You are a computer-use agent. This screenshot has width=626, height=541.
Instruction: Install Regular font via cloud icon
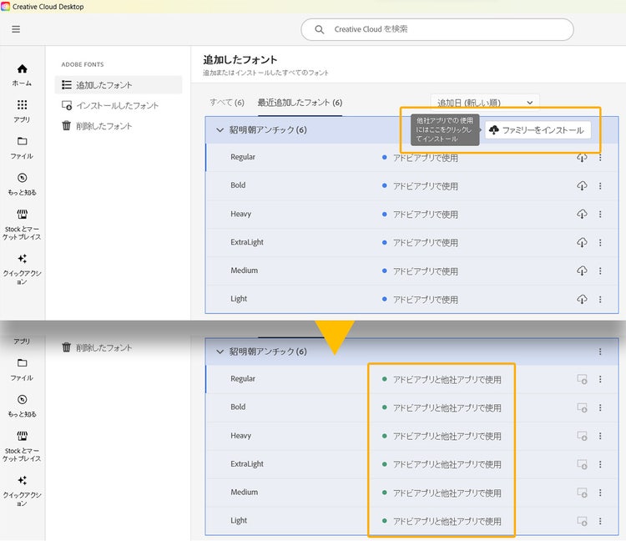click(582, 158)
